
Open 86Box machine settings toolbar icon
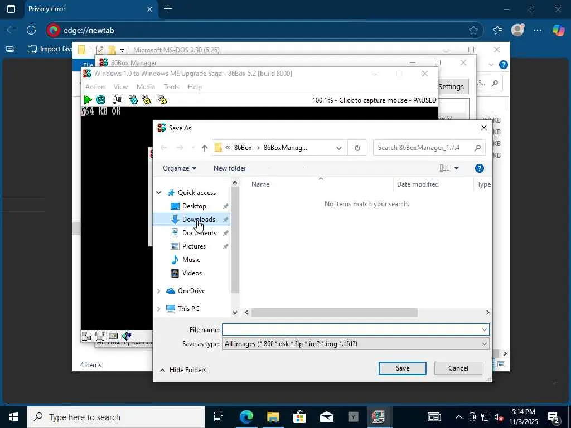[x=162, y=100]
